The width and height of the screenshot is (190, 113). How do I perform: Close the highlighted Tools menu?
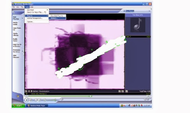[x=27, y=7]
